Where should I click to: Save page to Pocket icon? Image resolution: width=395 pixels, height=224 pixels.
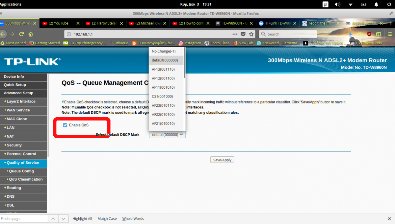(243, 34)
